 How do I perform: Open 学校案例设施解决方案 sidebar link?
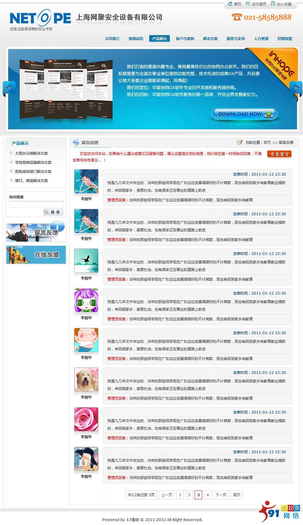33,163
